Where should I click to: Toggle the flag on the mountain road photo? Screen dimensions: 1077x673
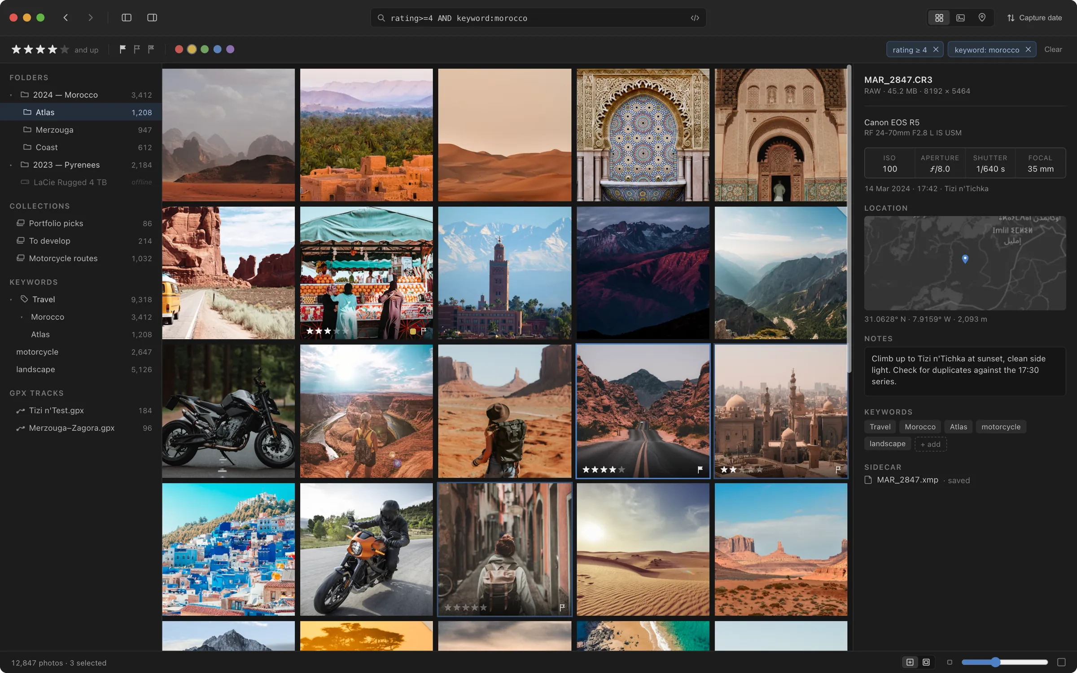[x=700, y=469]
